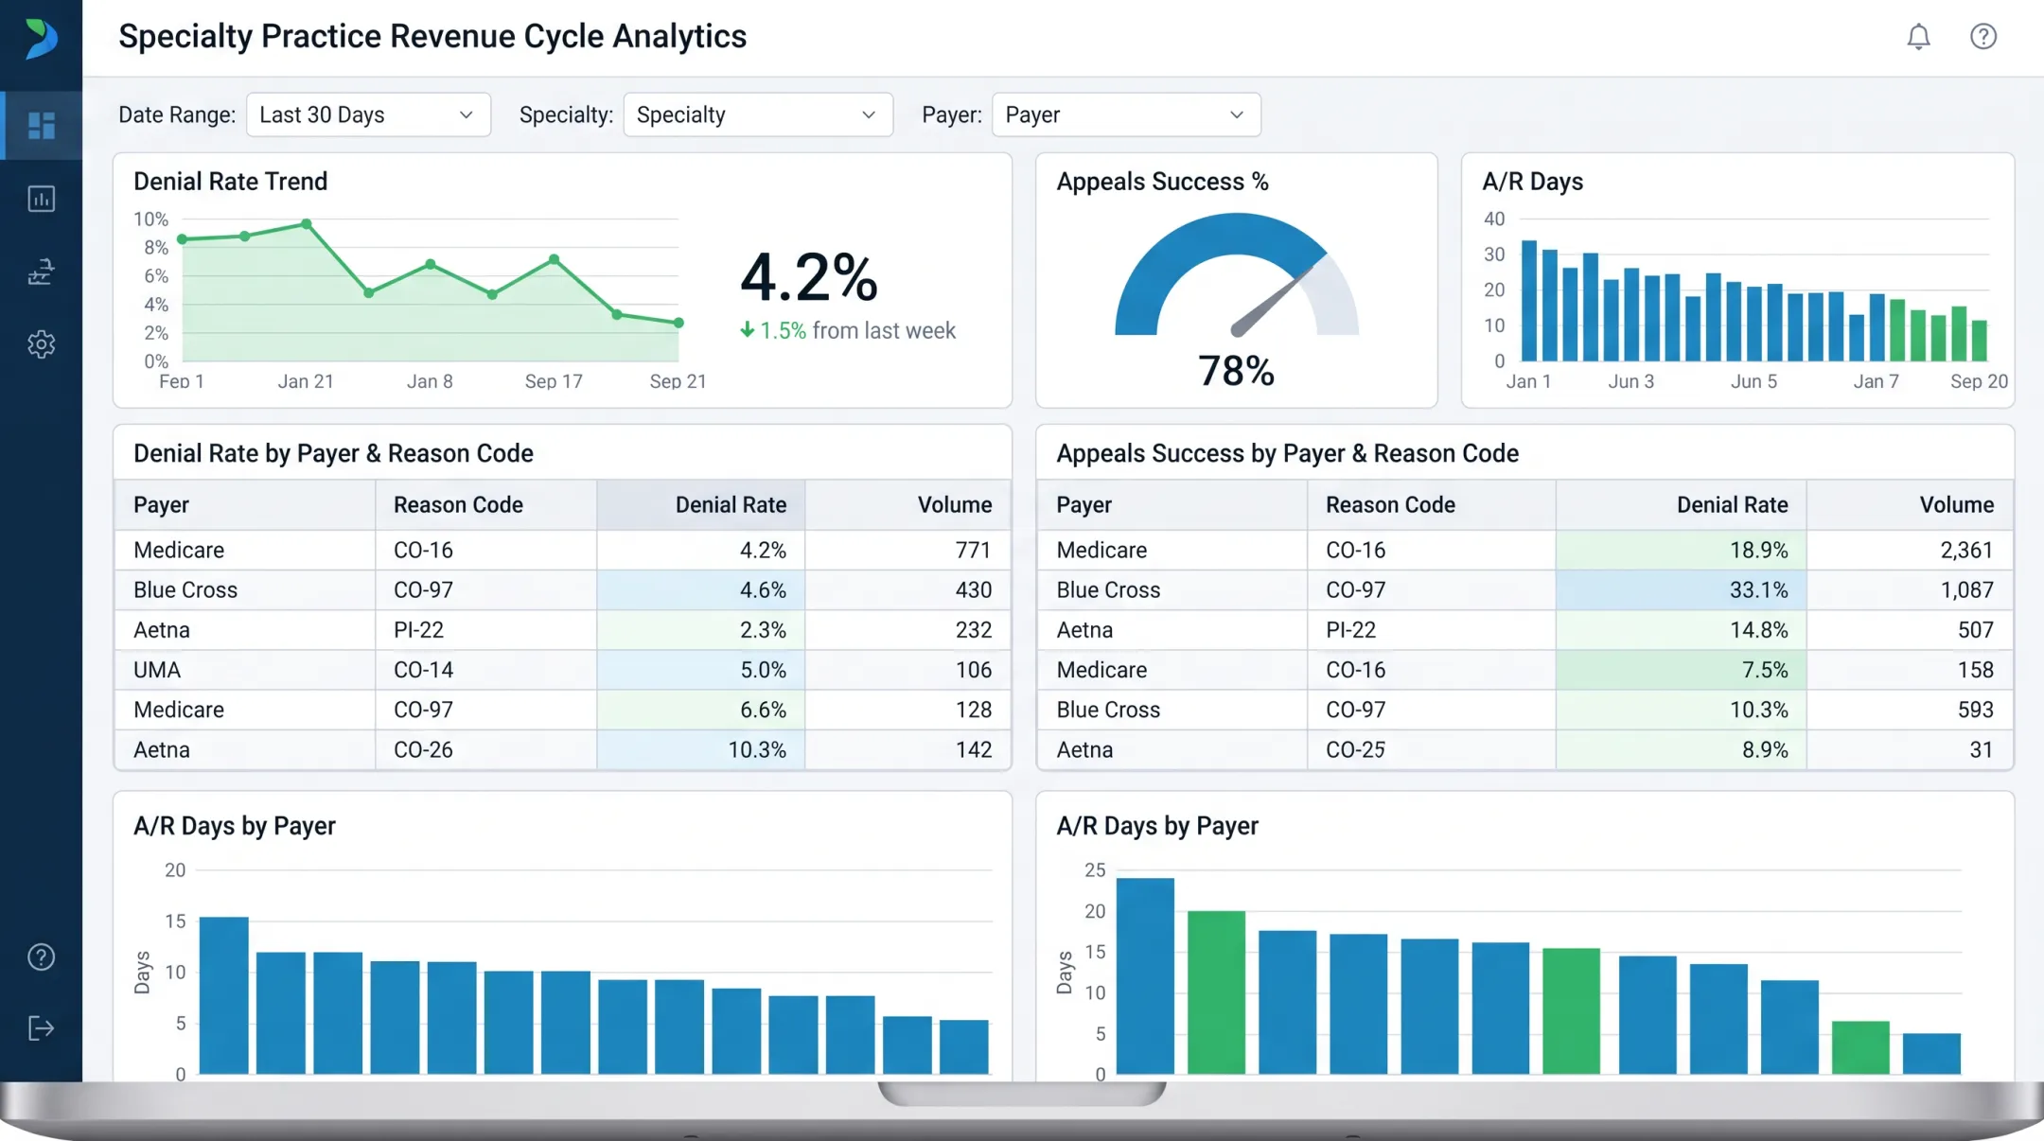Open the dashboard grid view icon
This screenshot has width=2044, height=1141.
click(x=41, y=125)
